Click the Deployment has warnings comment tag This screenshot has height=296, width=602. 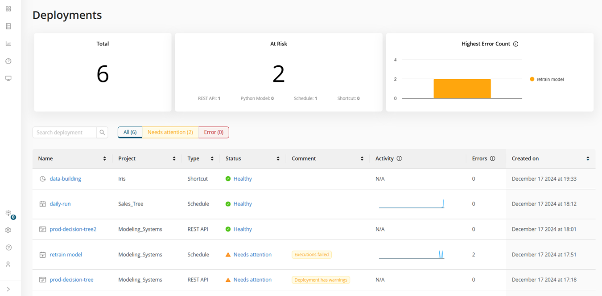point(321,280)
